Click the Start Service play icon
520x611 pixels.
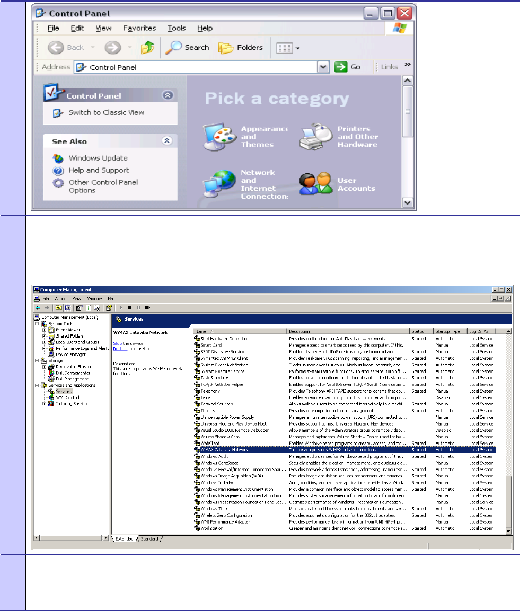pyautogui.click(x=121, y=308)
